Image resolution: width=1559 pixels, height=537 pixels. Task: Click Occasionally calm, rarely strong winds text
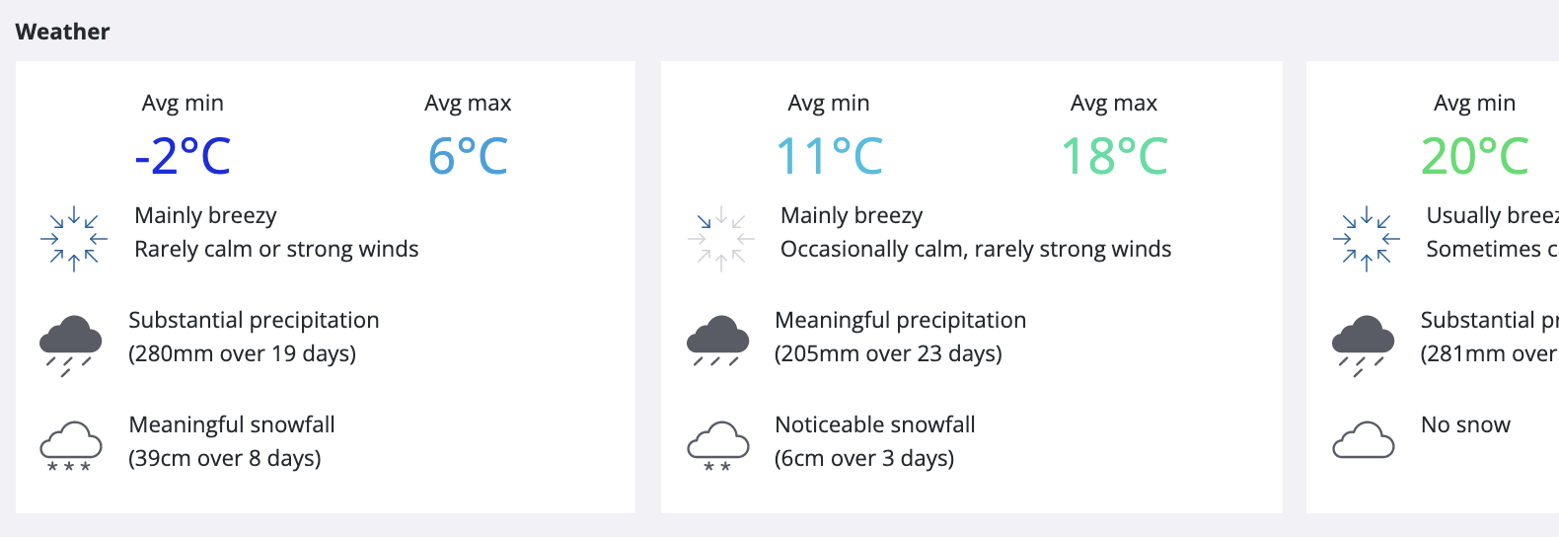coord(976,249)
